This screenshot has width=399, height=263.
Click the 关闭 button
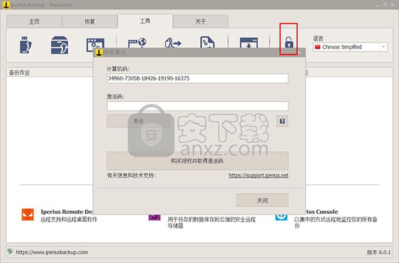click(263, 200)
